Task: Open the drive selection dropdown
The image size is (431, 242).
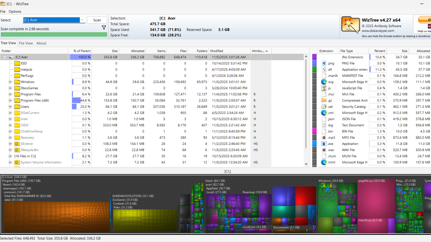Action: 82,20
